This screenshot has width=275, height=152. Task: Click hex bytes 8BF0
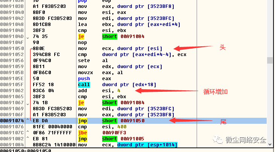(39, 12)
